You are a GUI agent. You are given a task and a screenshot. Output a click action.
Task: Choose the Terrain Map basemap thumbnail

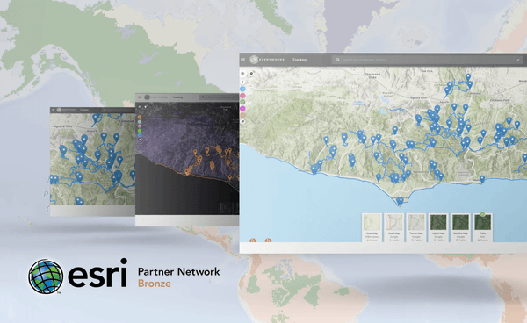pos(416,227)
